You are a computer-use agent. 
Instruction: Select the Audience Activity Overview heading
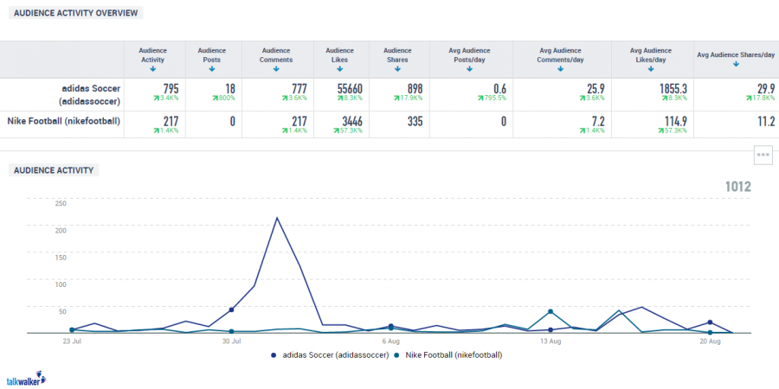coord(75,13)
